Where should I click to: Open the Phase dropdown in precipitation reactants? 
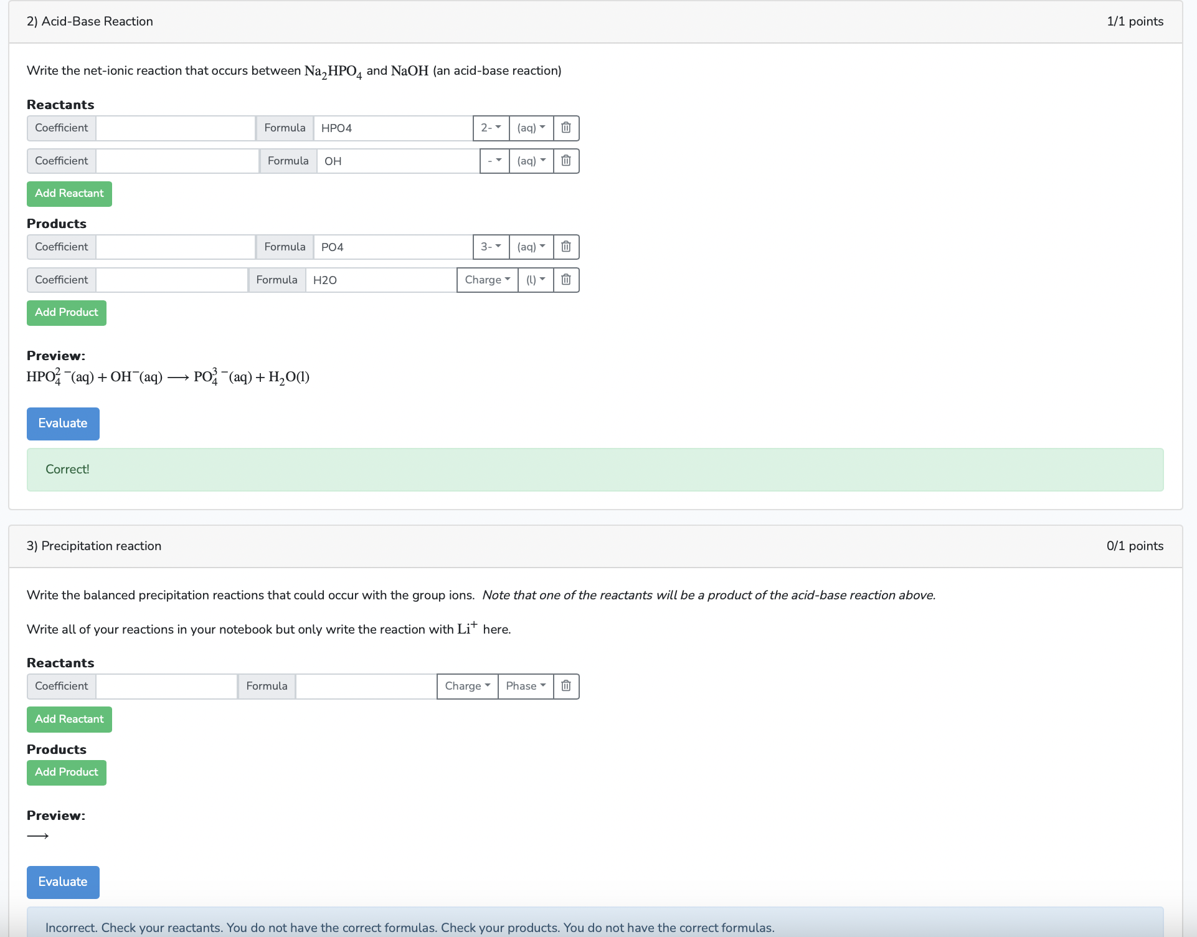coord(525,686)
